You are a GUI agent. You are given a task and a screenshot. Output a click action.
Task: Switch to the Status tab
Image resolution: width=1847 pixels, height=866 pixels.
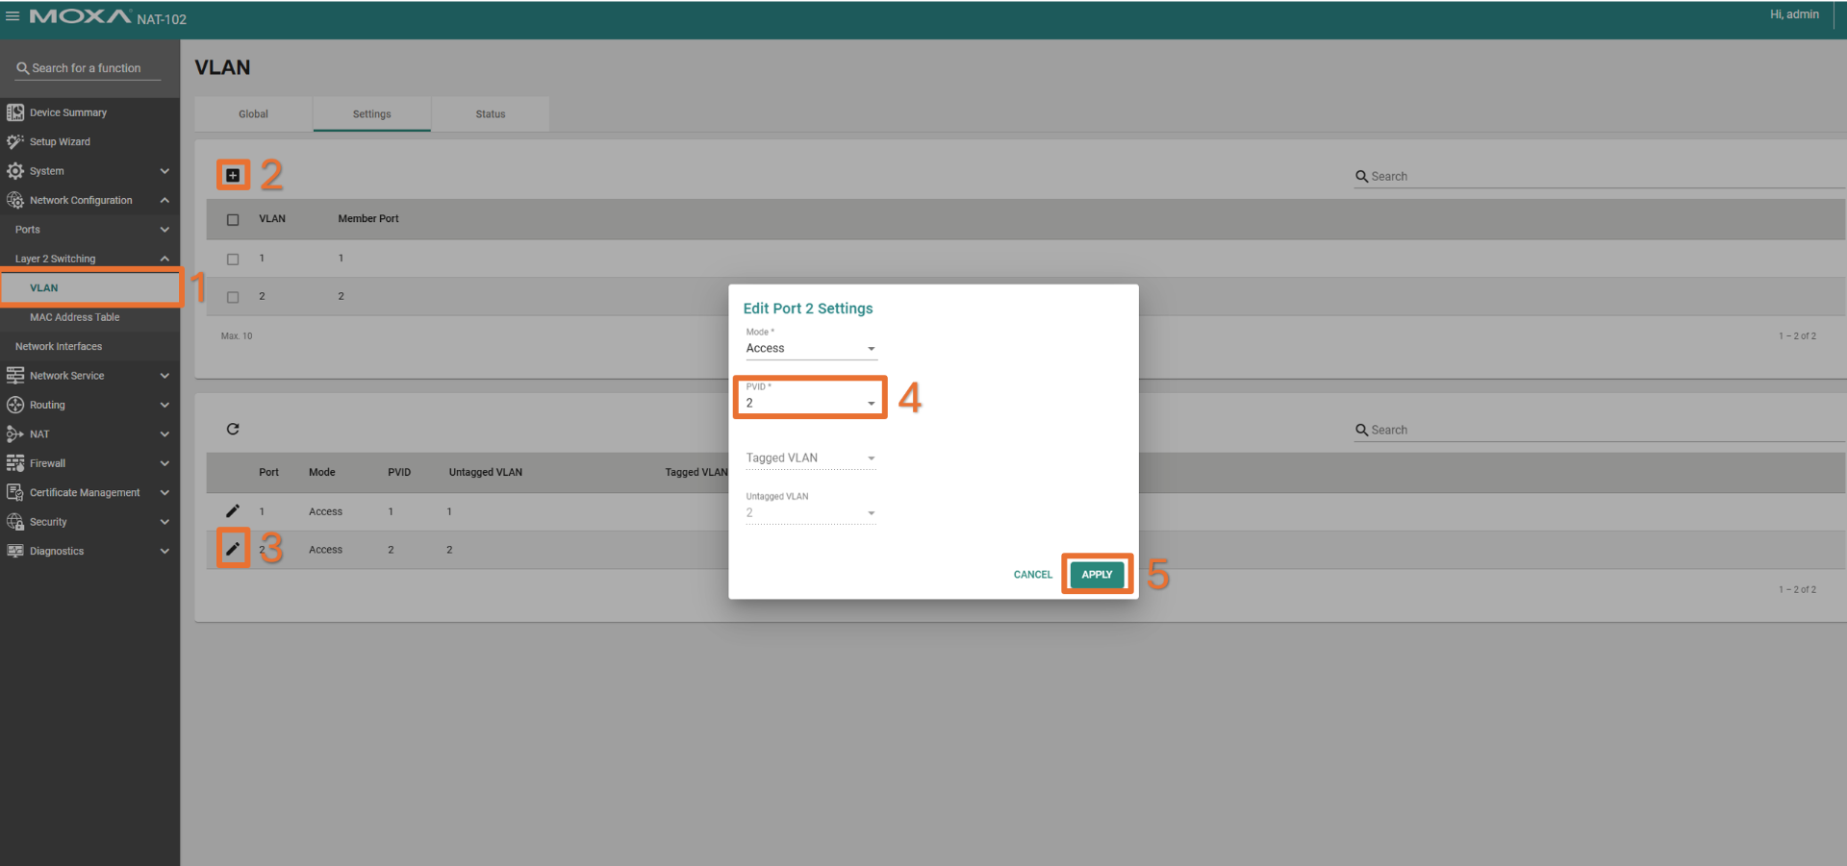(x=490, y=114)
